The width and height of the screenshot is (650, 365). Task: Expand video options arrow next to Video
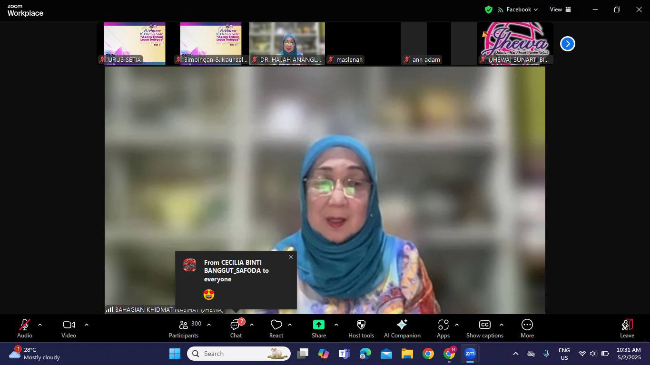click(87, 325)
